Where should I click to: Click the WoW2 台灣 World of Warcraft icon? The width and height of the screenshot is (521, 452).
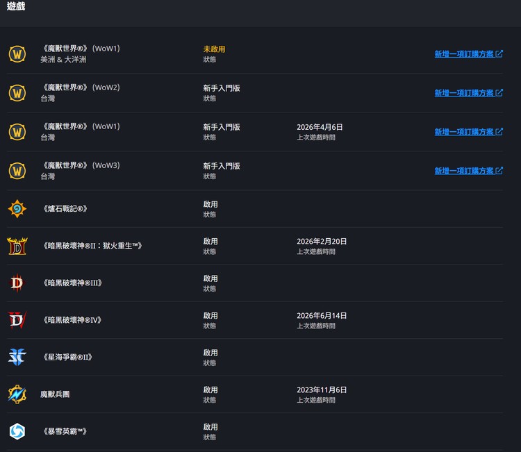point(17,92)
